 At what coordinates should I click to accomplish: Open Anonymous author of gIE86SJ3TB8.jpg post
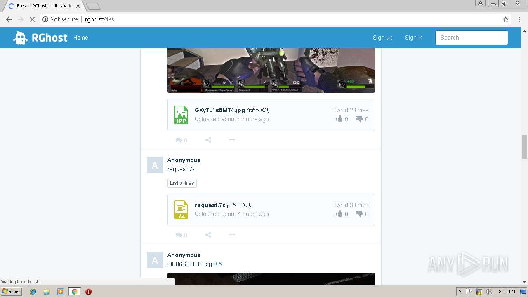point(184,255)
